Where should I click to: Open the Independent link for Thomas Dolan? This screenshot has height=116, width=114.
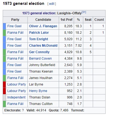[x=16, y=97]
